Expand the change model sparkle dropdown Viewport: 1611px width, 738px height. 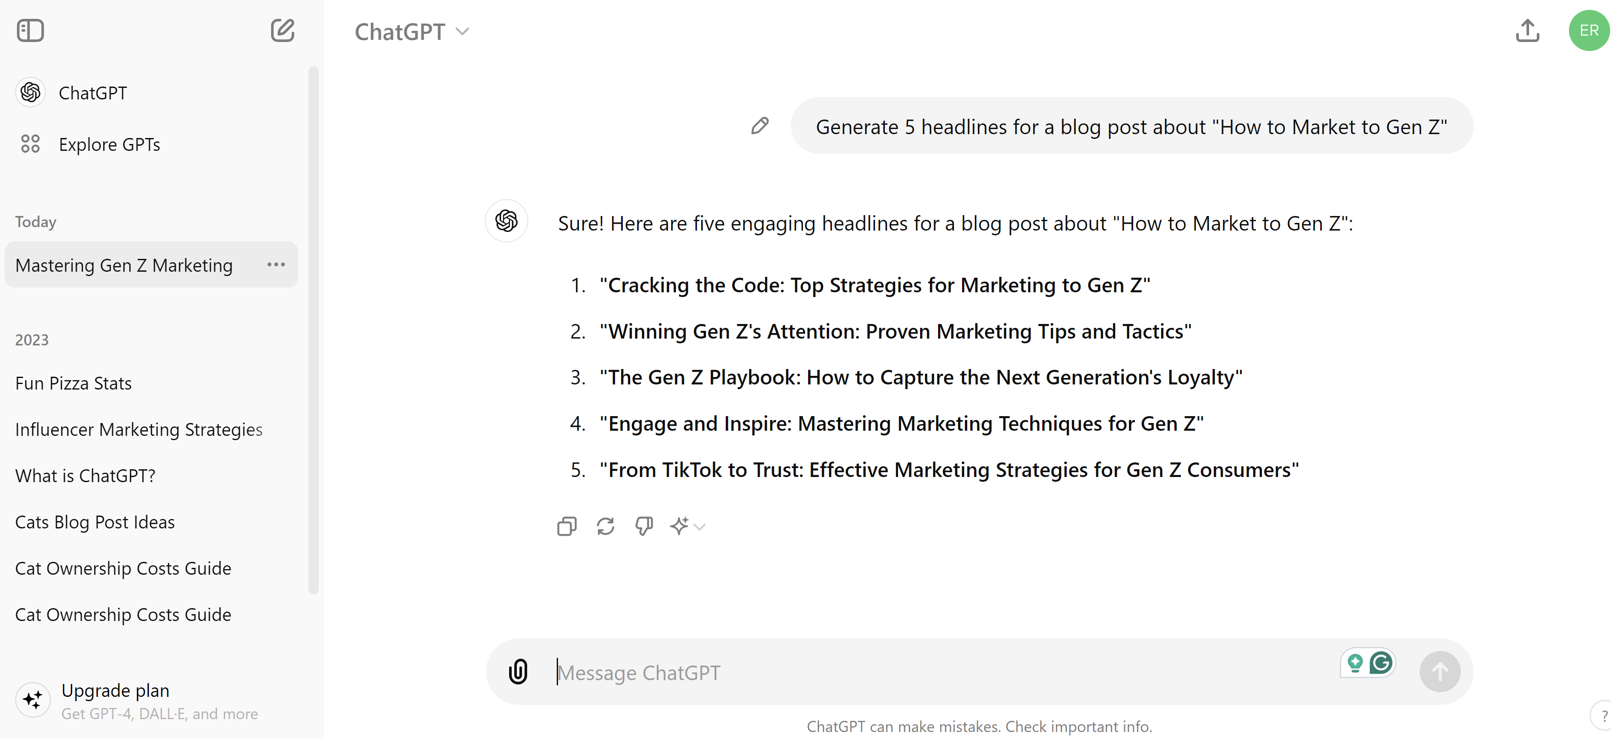pyautogui.click(x=687, y=526)
